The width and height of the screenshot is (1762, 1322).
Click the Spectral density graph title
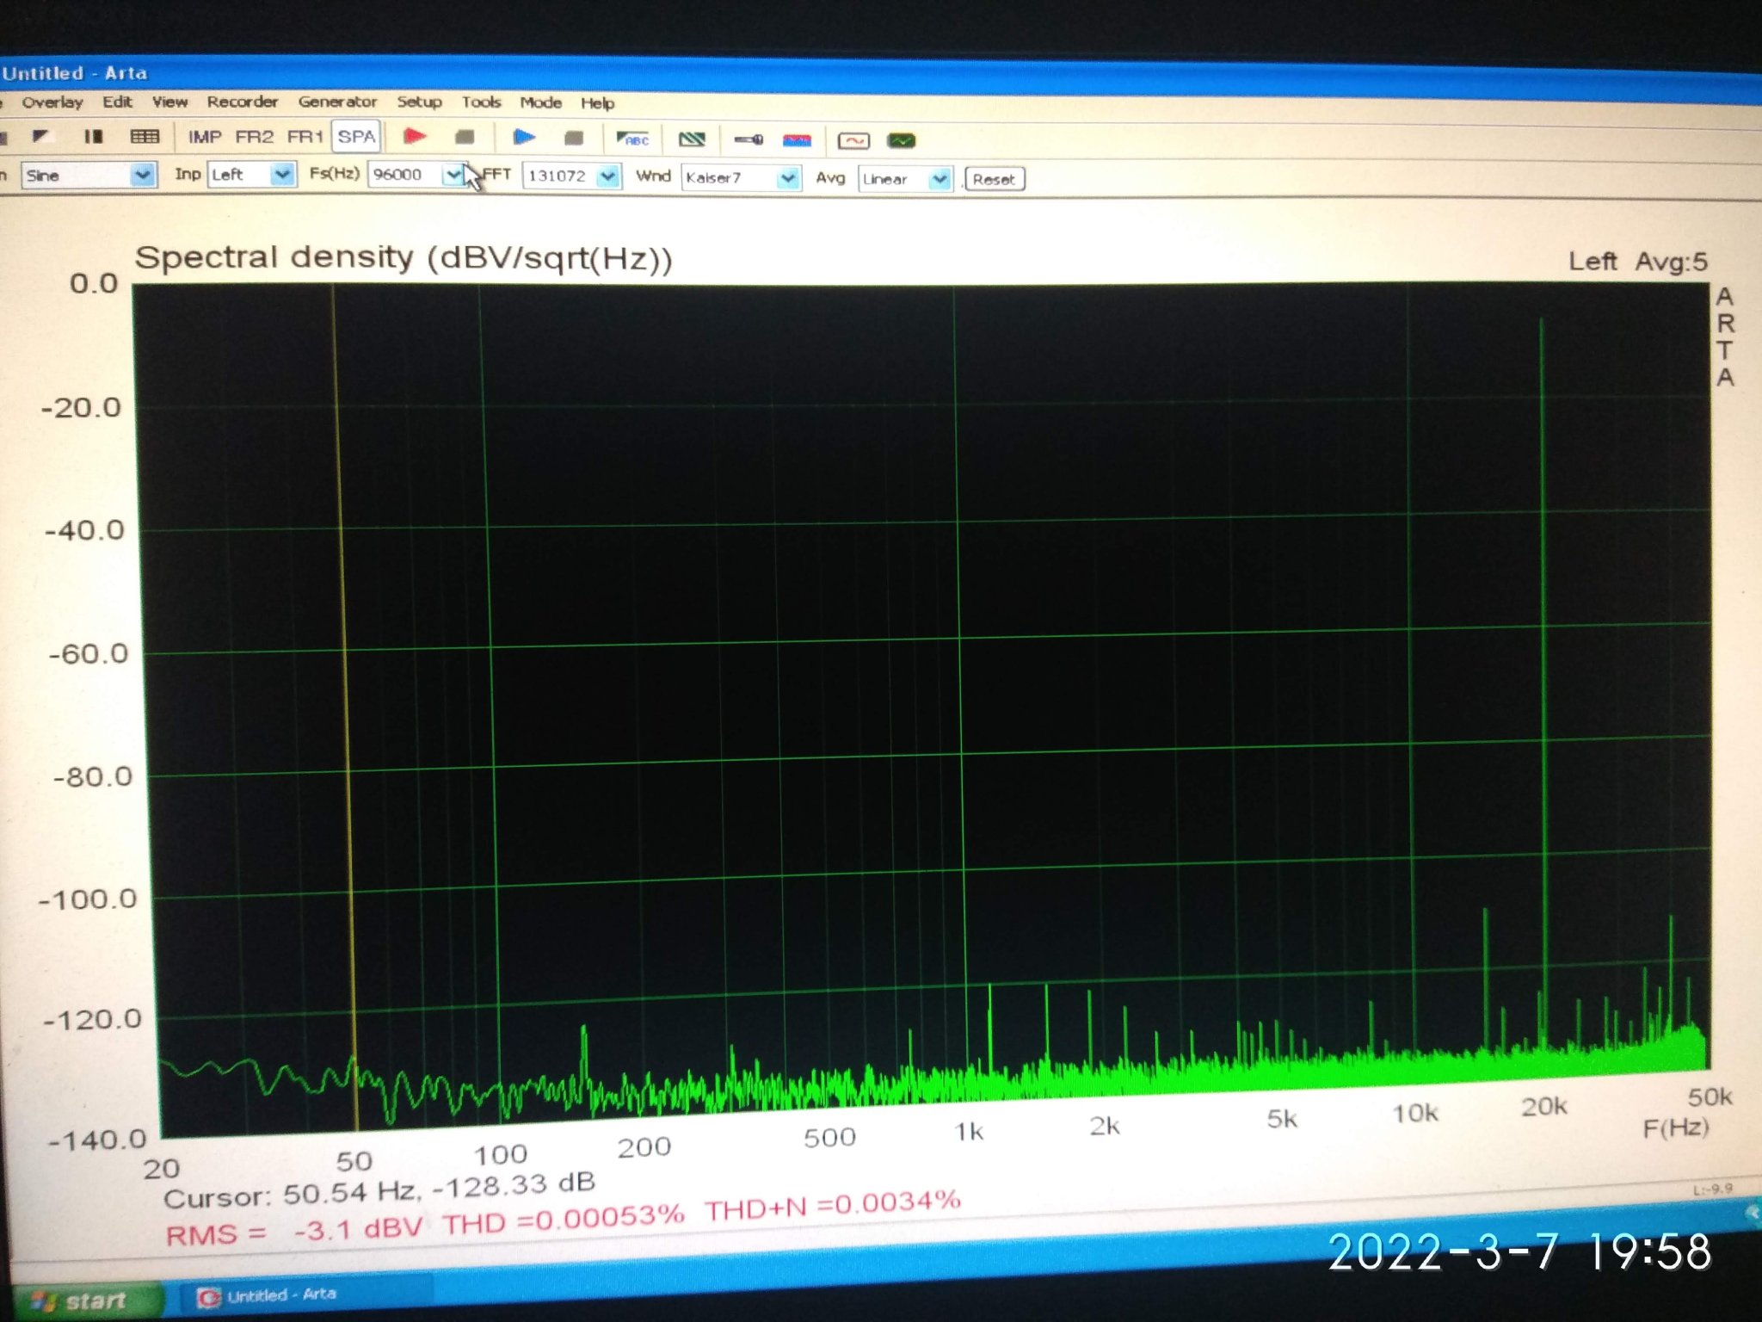click(404, 257)
